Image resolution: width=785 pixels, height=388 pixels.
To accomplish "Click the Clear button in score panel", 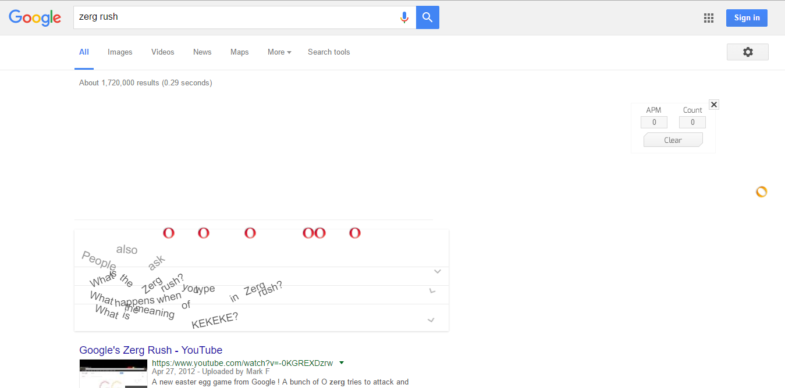I will [673, 140].
